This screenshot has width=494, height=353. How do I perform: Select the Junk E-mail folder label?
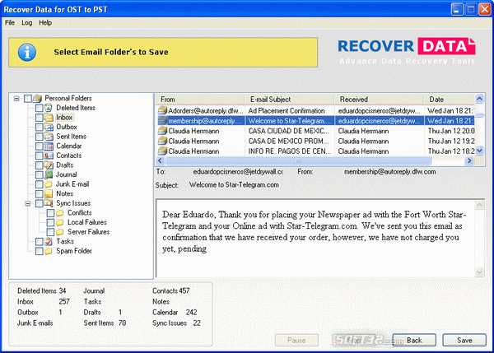[72, 184]
